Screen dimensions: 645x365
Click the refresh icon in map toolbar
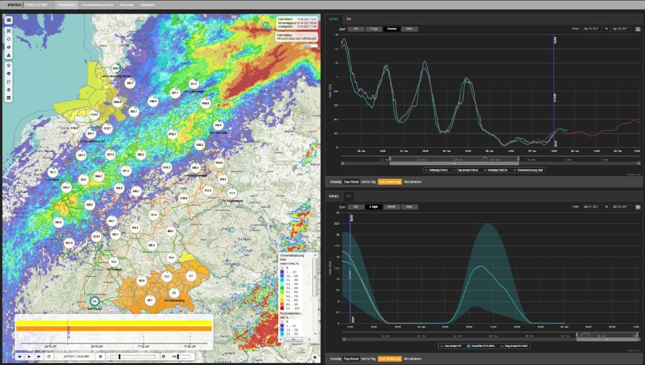tap(9, 39)
